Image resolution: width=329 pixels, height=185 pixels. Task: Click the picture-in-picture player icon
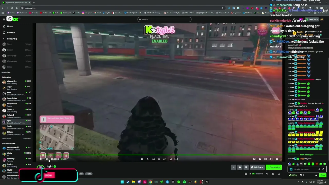point(170,159)
